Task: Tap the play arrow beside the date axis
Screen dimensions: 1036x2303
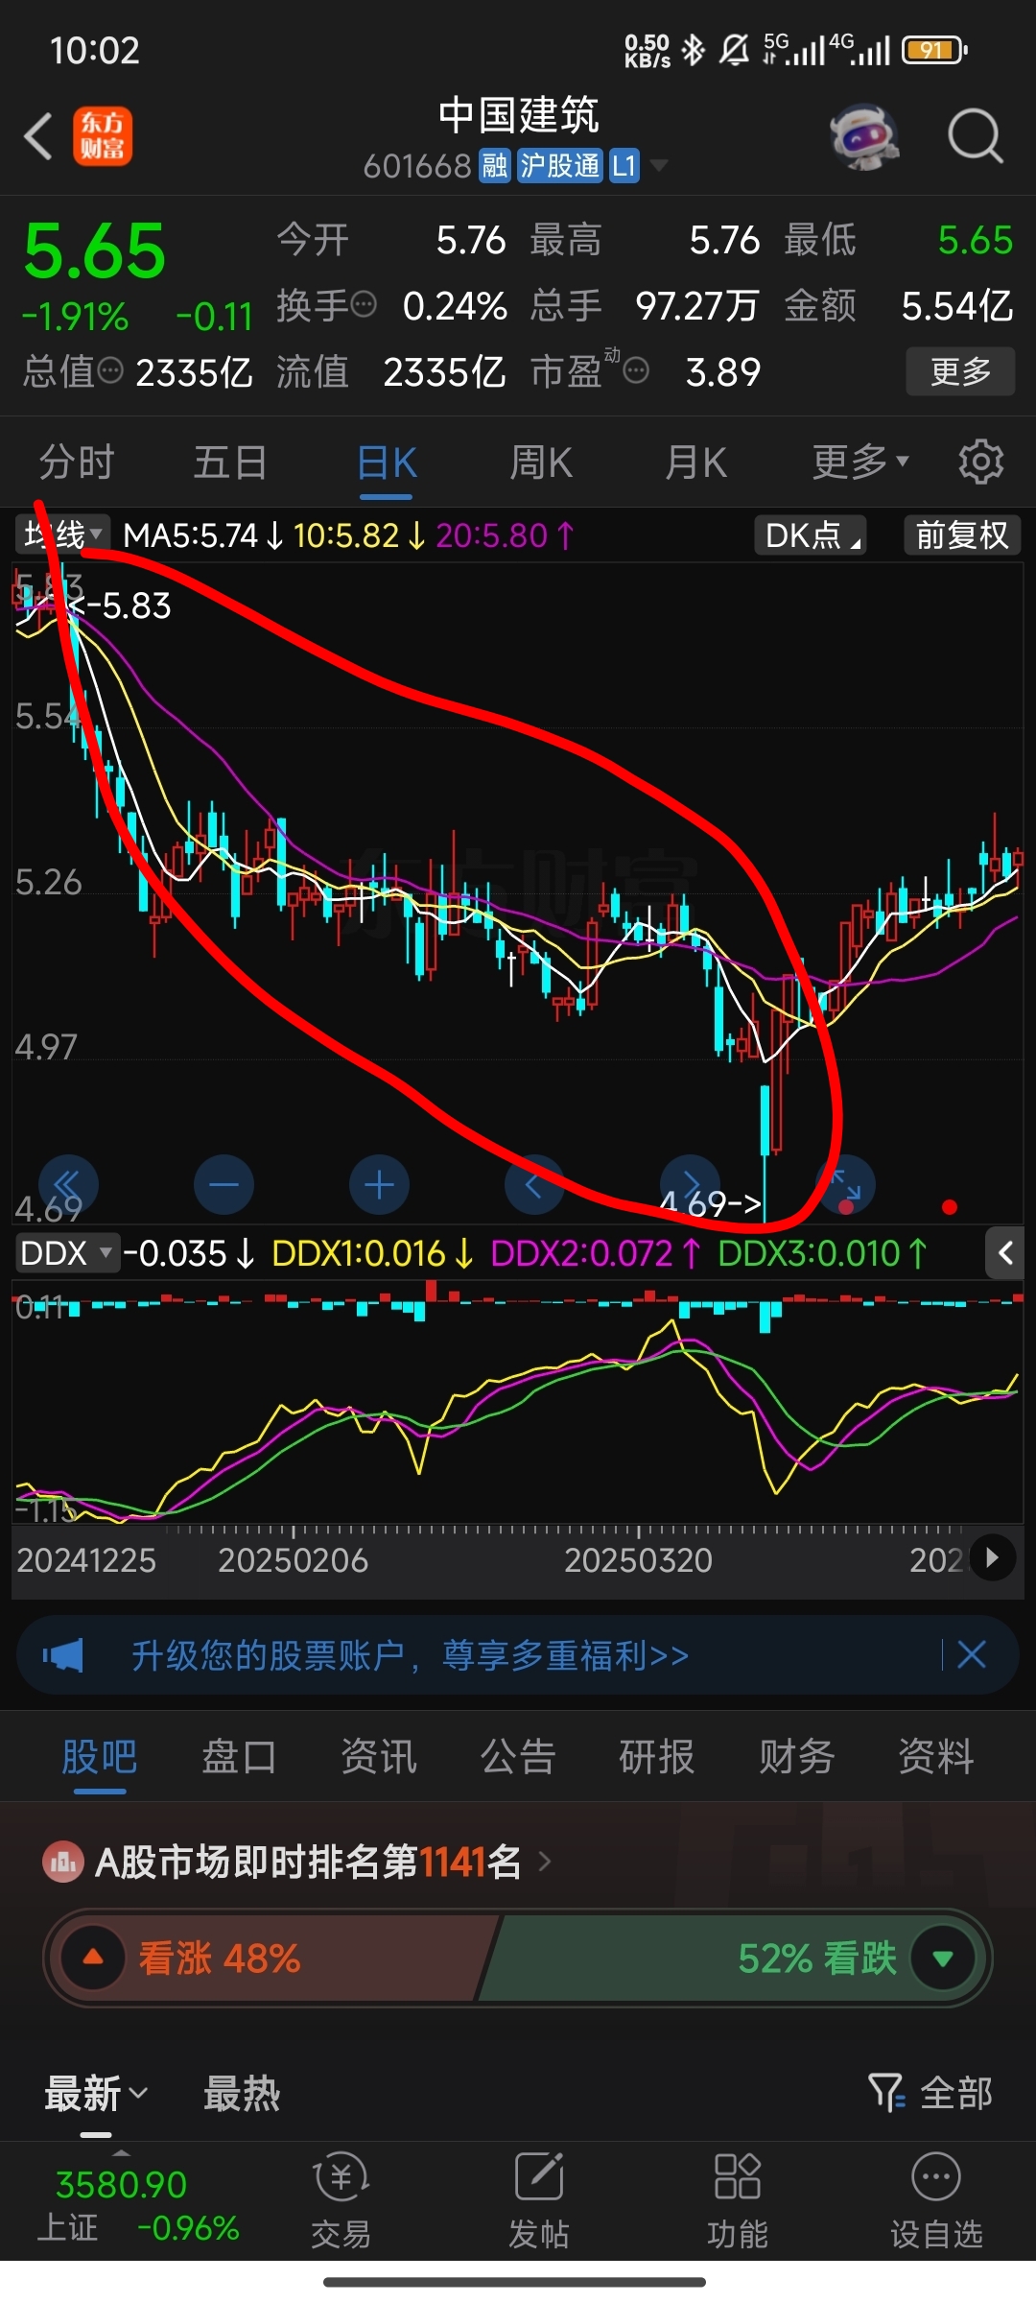Action: click(992, 1557)
